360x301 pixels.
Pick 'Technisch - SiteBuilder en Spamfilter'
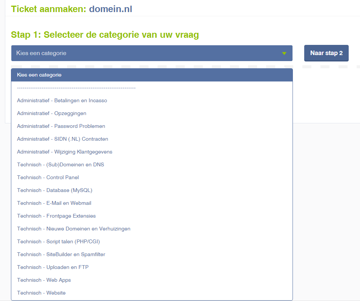click(x=152, y=255)
